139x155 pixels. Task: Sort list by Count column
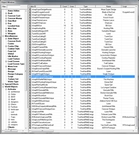[x=65, y=6]
